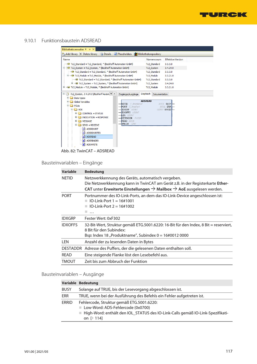The image size is (257, 364).
Task: Click the library tree vertical scrollbar thumb
Action: pyautogui.click(x=115, y=109)
